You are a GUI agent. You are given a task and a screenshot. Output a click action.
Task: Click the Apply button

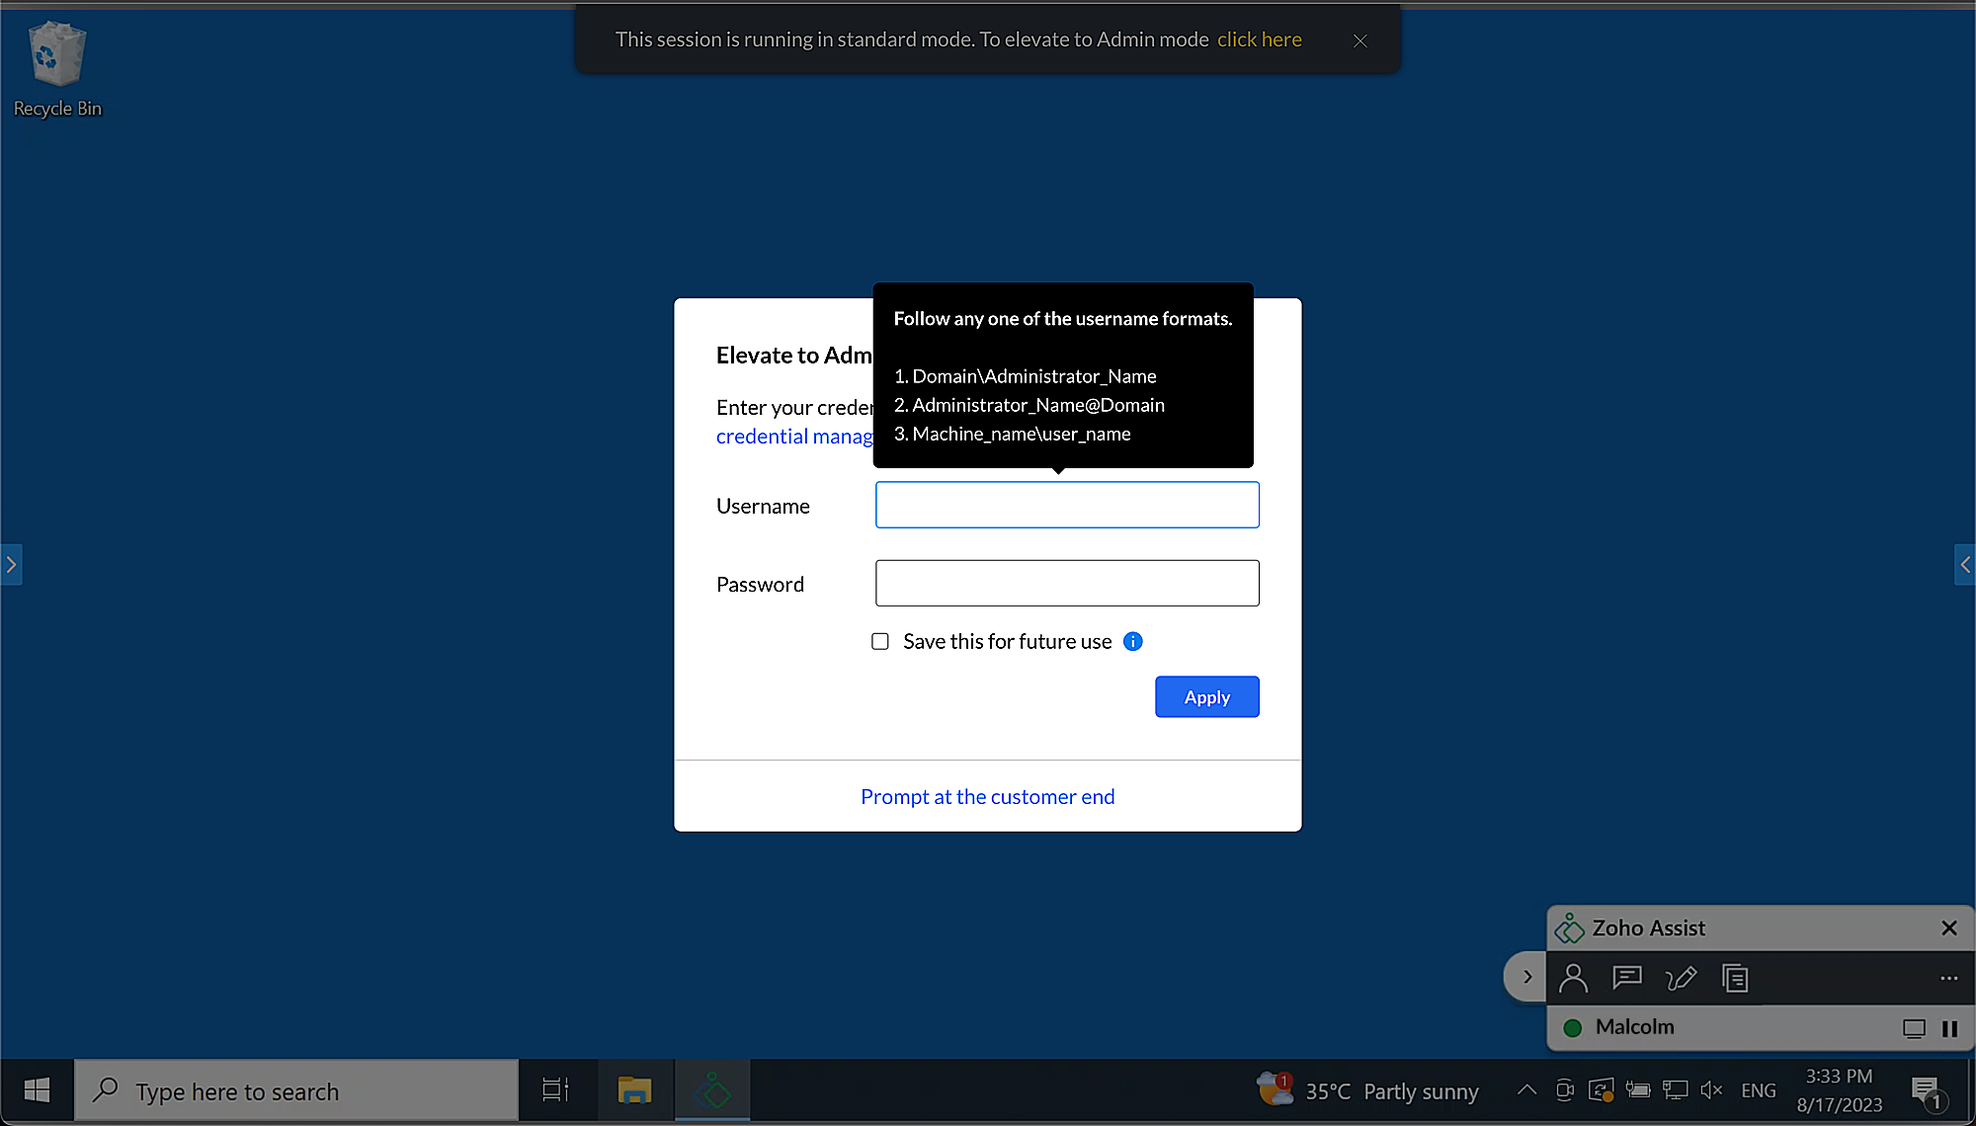(1206, 696)
